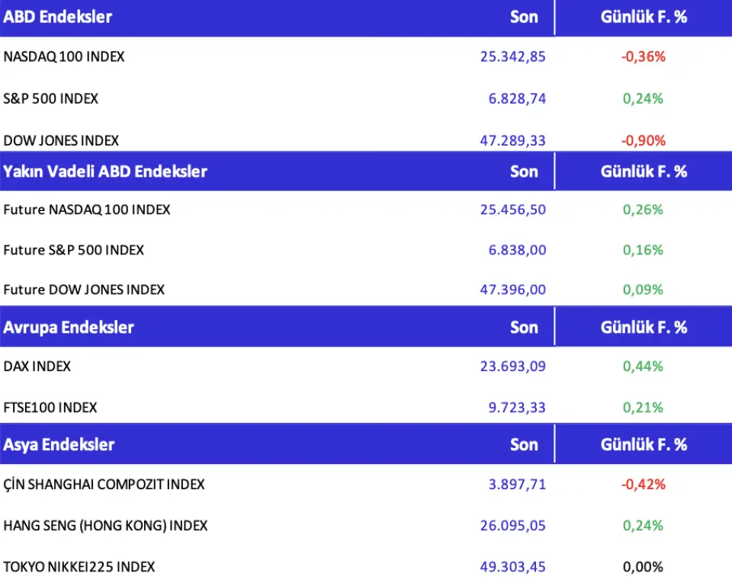
Task: Click the Son column header in ABD Endeksler
Action: click(524, 17)
